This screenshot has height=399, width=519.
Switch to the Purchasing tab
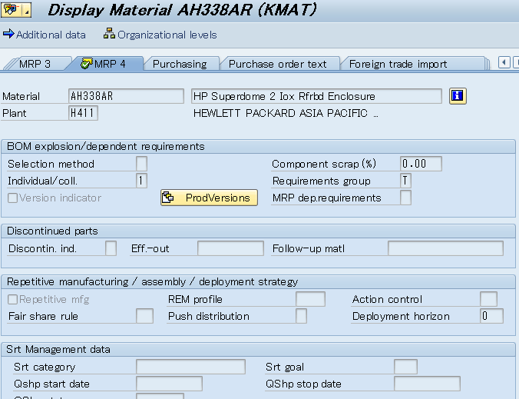coord(180,64)
